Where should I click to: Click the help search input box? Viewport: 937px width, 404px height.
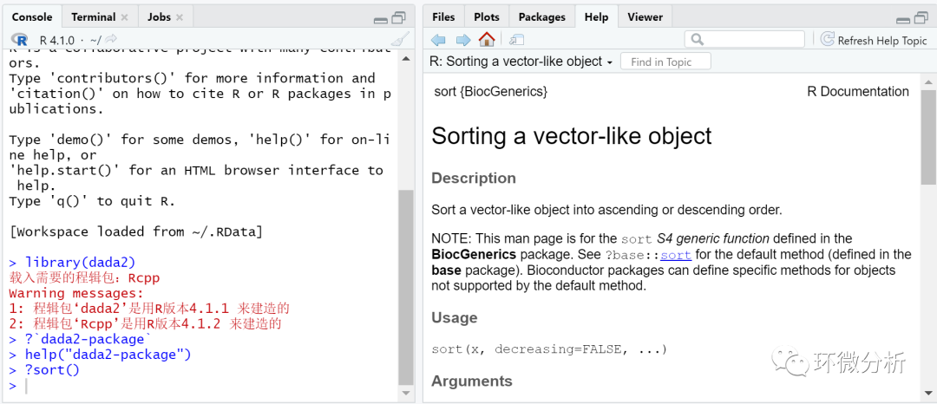coord(744,39)
